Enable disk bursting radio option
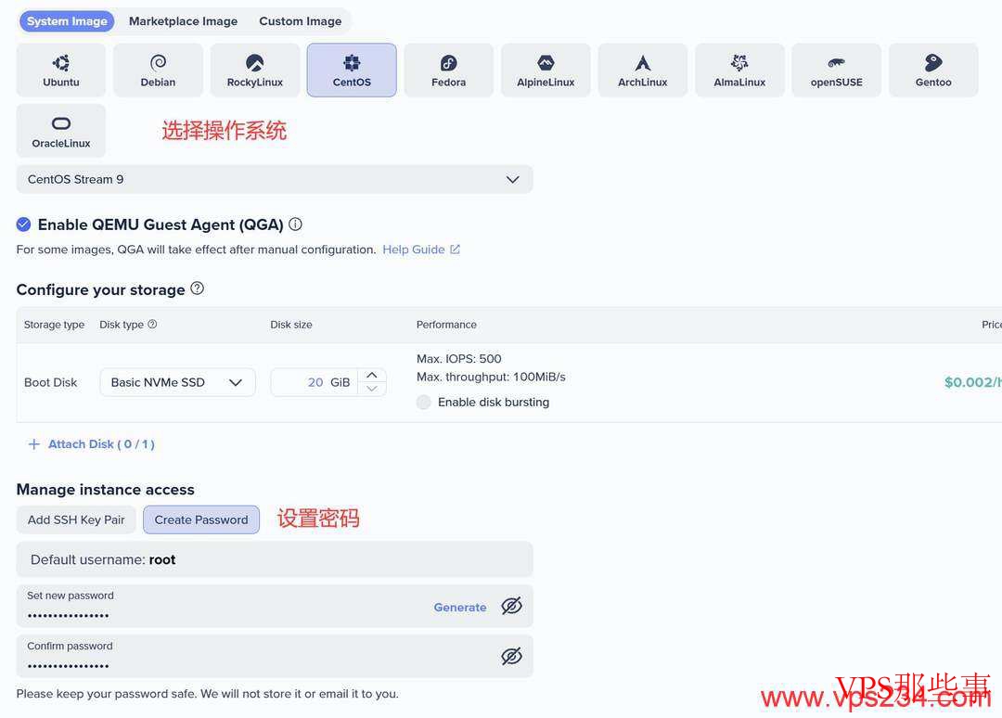1002x718 pixels. (x=424, y=402)
